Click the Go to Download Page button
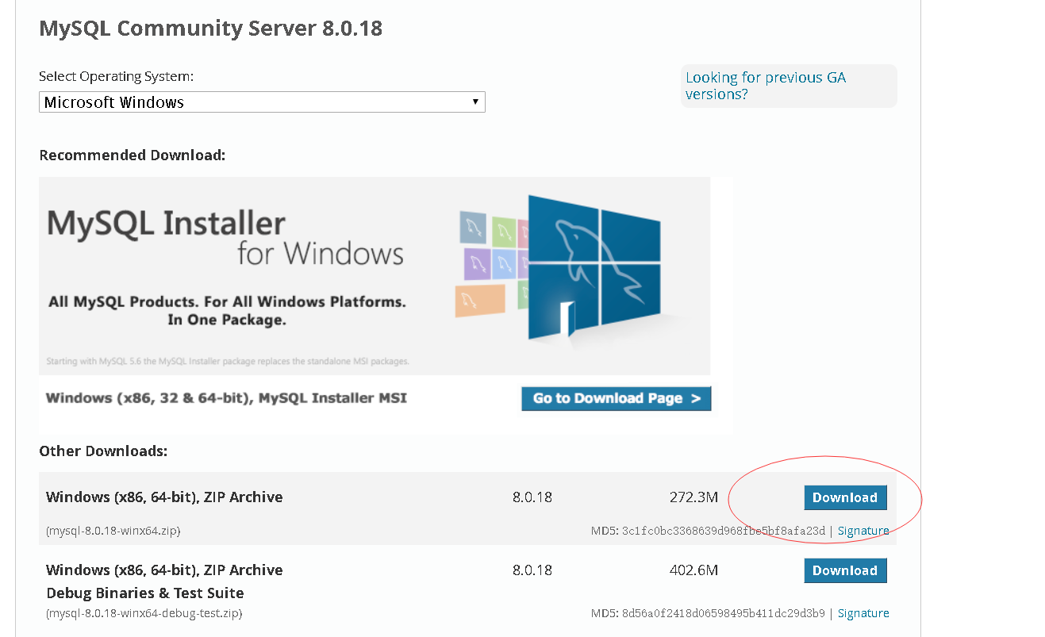Screen dimensions: 1045x637 (616, 398)
